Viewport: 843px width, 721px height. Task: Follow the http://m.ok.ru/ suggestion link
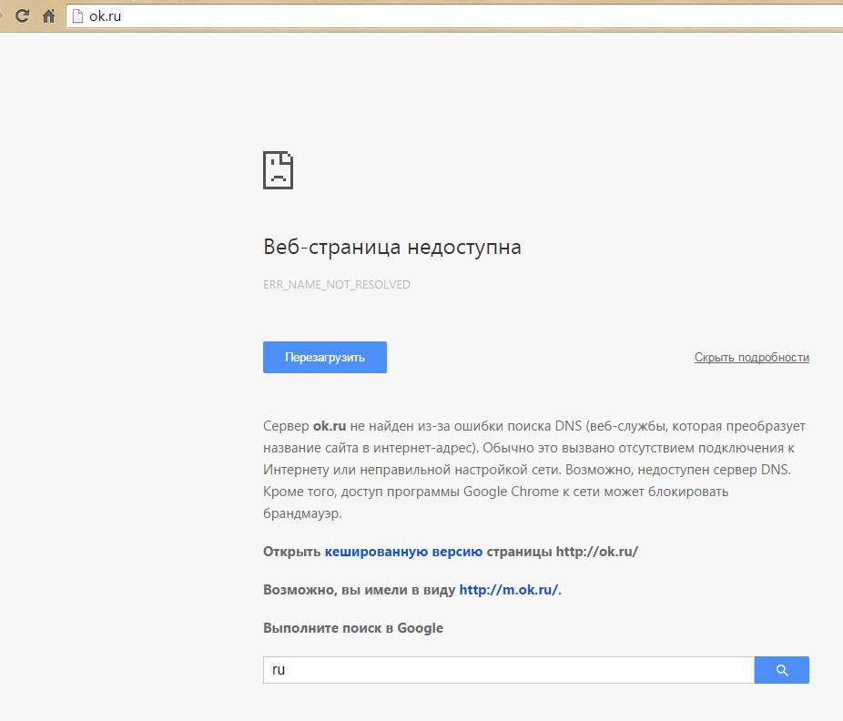(x=509, y=590)
